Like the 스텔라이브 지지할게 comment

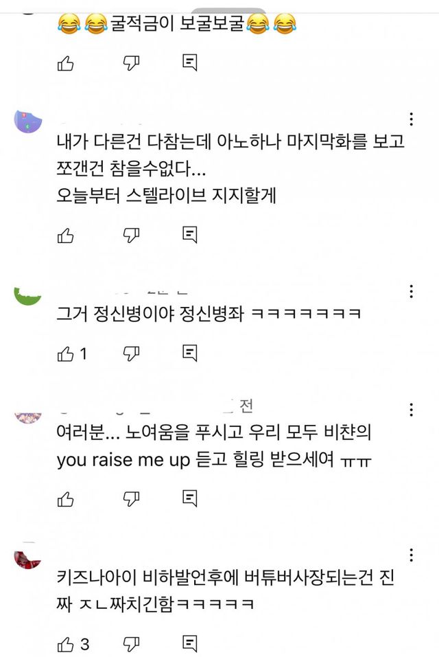tap(66, 235)
